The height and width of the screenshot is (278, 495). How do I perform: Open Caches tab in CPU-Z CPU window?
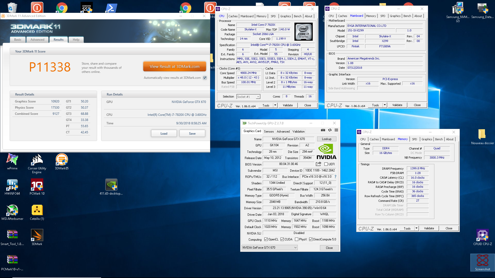[233, 16]
